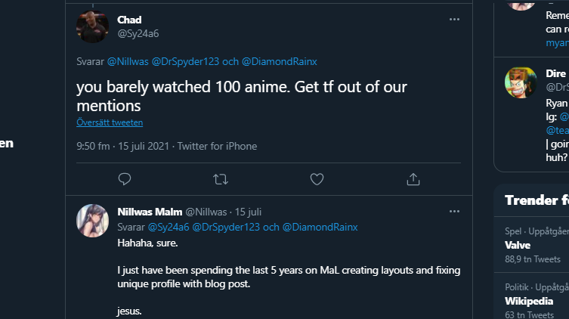Open more options on Nillwas Malm's reply
The width and height of the screenshot is (569, 319).
(x=454, y=211)
